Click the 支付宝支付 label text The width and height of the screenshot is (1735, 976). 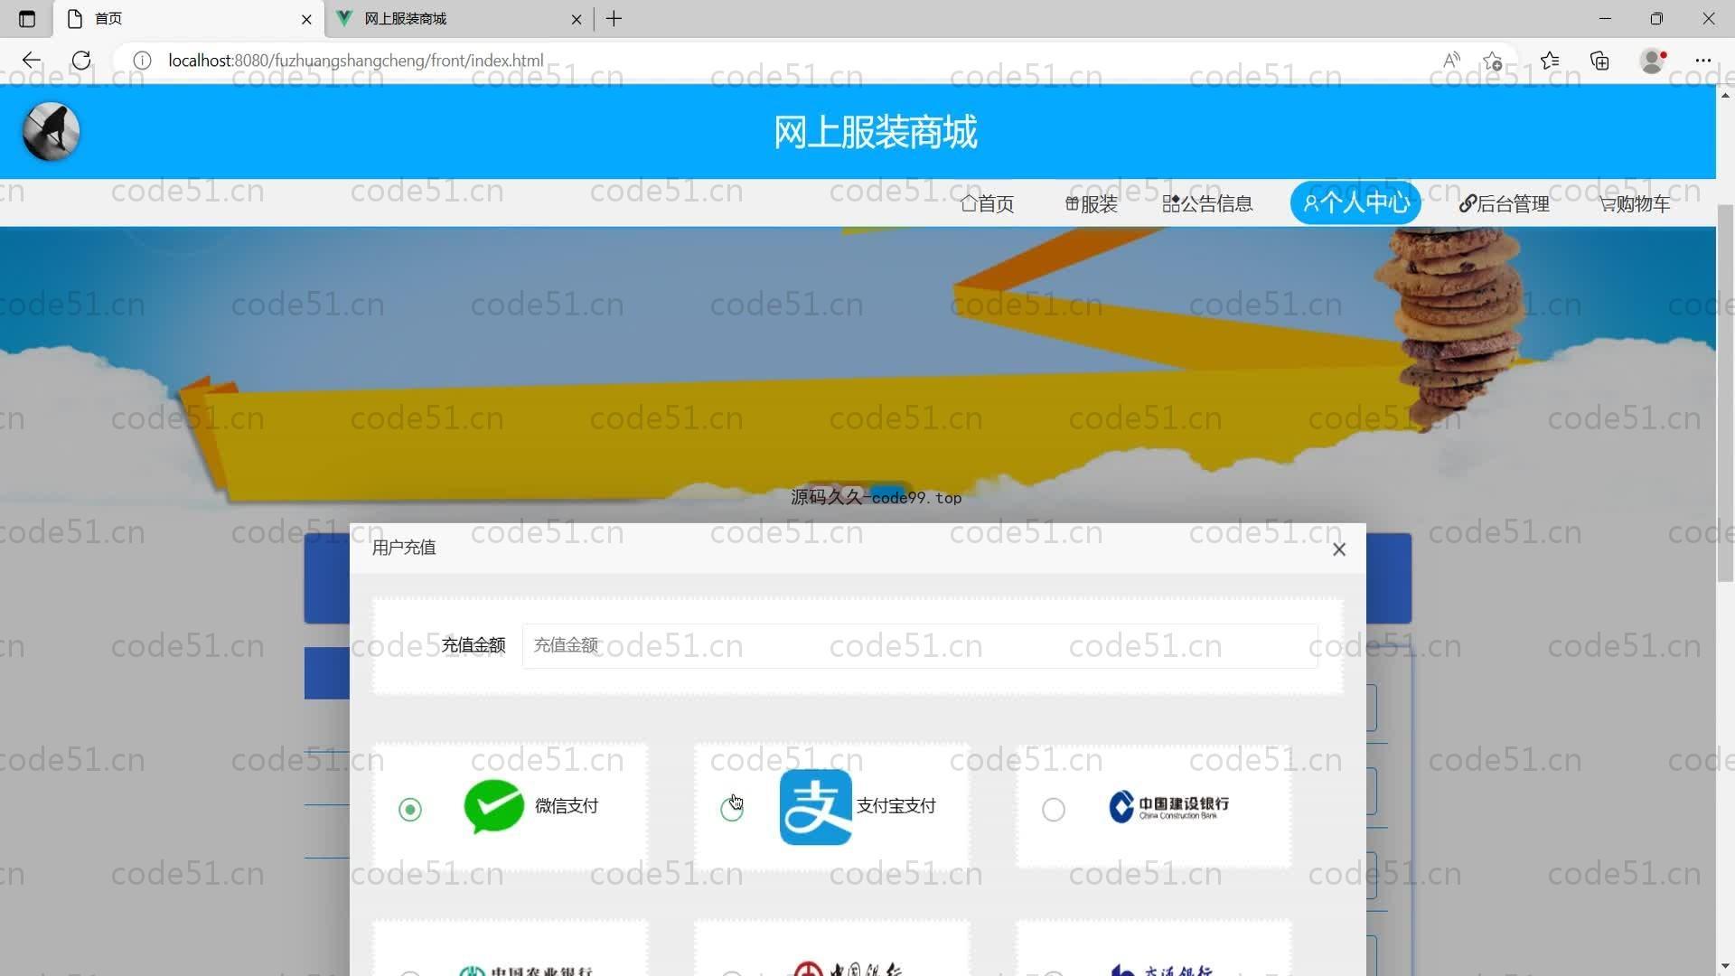point(896,806)
